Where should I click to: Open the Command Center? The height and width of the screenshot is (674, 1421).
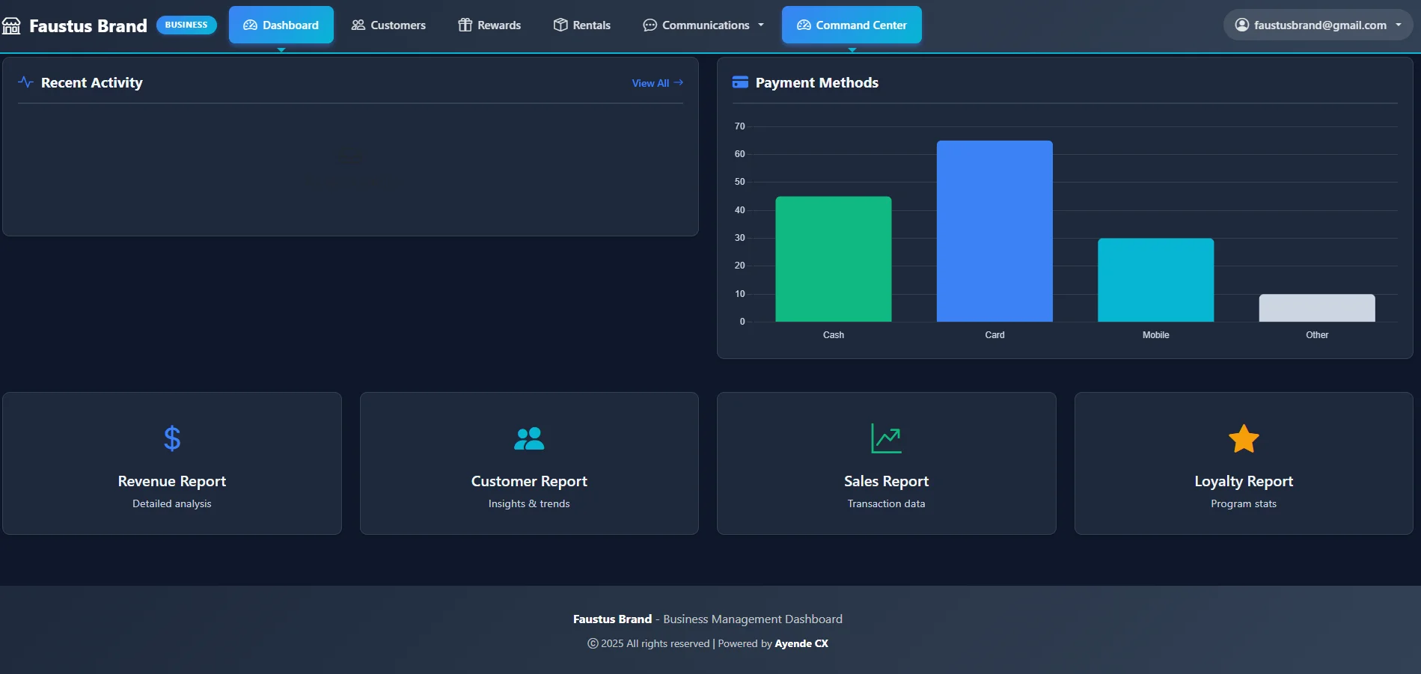pyautogui.click(x=852, y=25)
